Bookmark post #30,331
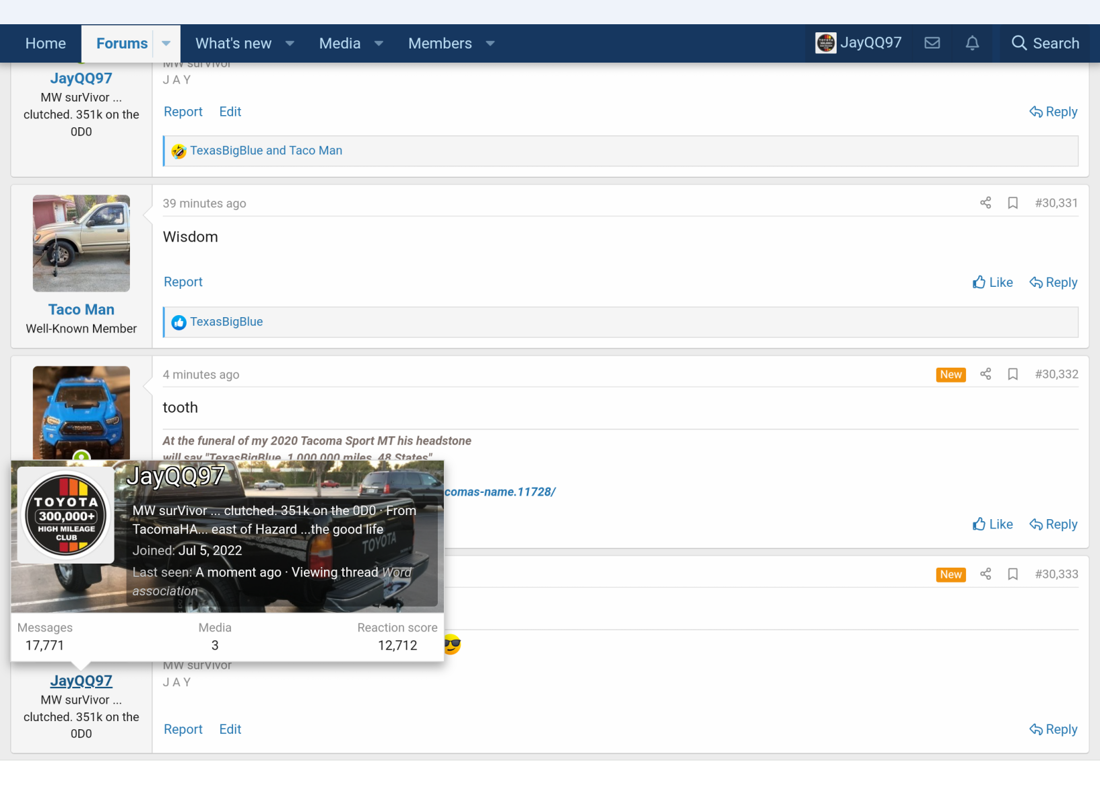The image size is (1100, 808). (1012, 203)
